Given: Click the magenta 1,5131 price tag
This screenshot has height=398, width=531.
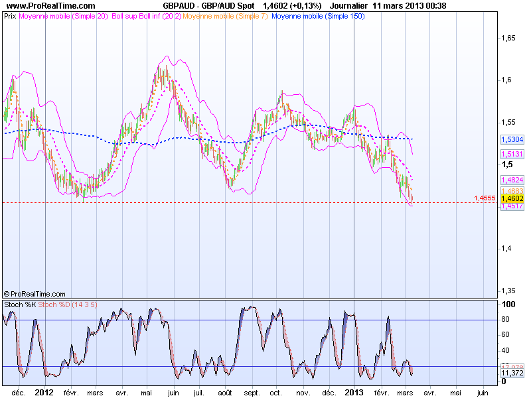Looking at the screenshot, I should click(512, 154).
